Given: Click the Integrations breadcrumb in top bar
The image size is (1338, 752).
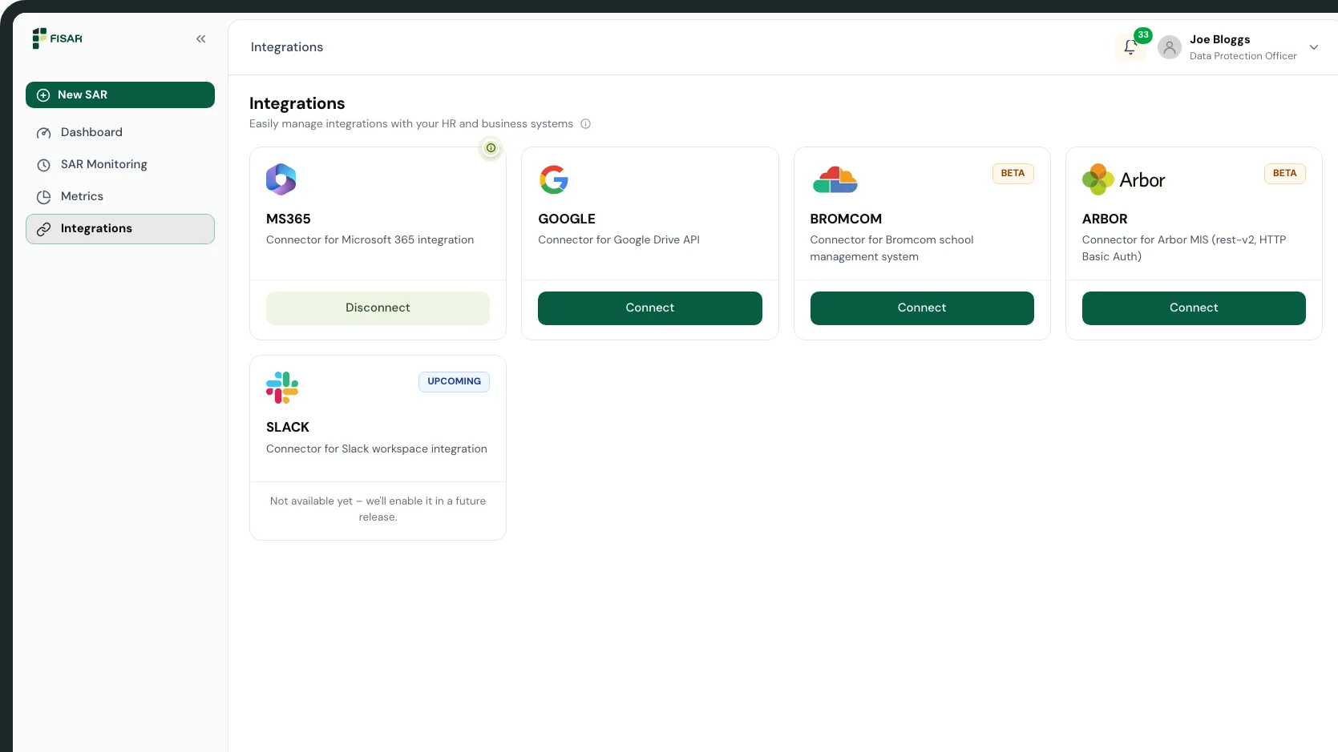Looking at the screenshot, I should point(287,47).
